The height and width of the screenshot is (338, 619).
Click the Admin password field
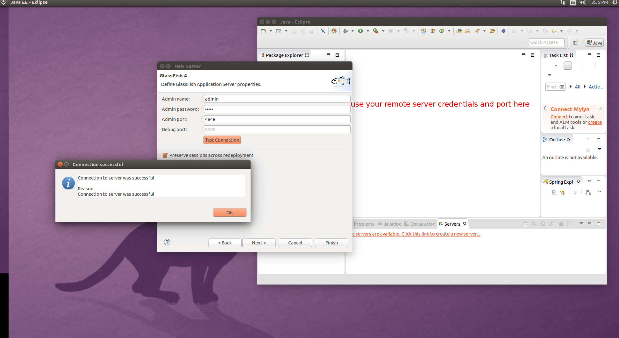point(277,109)
